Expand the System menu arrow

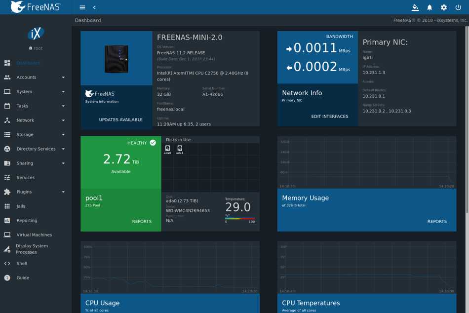click(63, 92)
